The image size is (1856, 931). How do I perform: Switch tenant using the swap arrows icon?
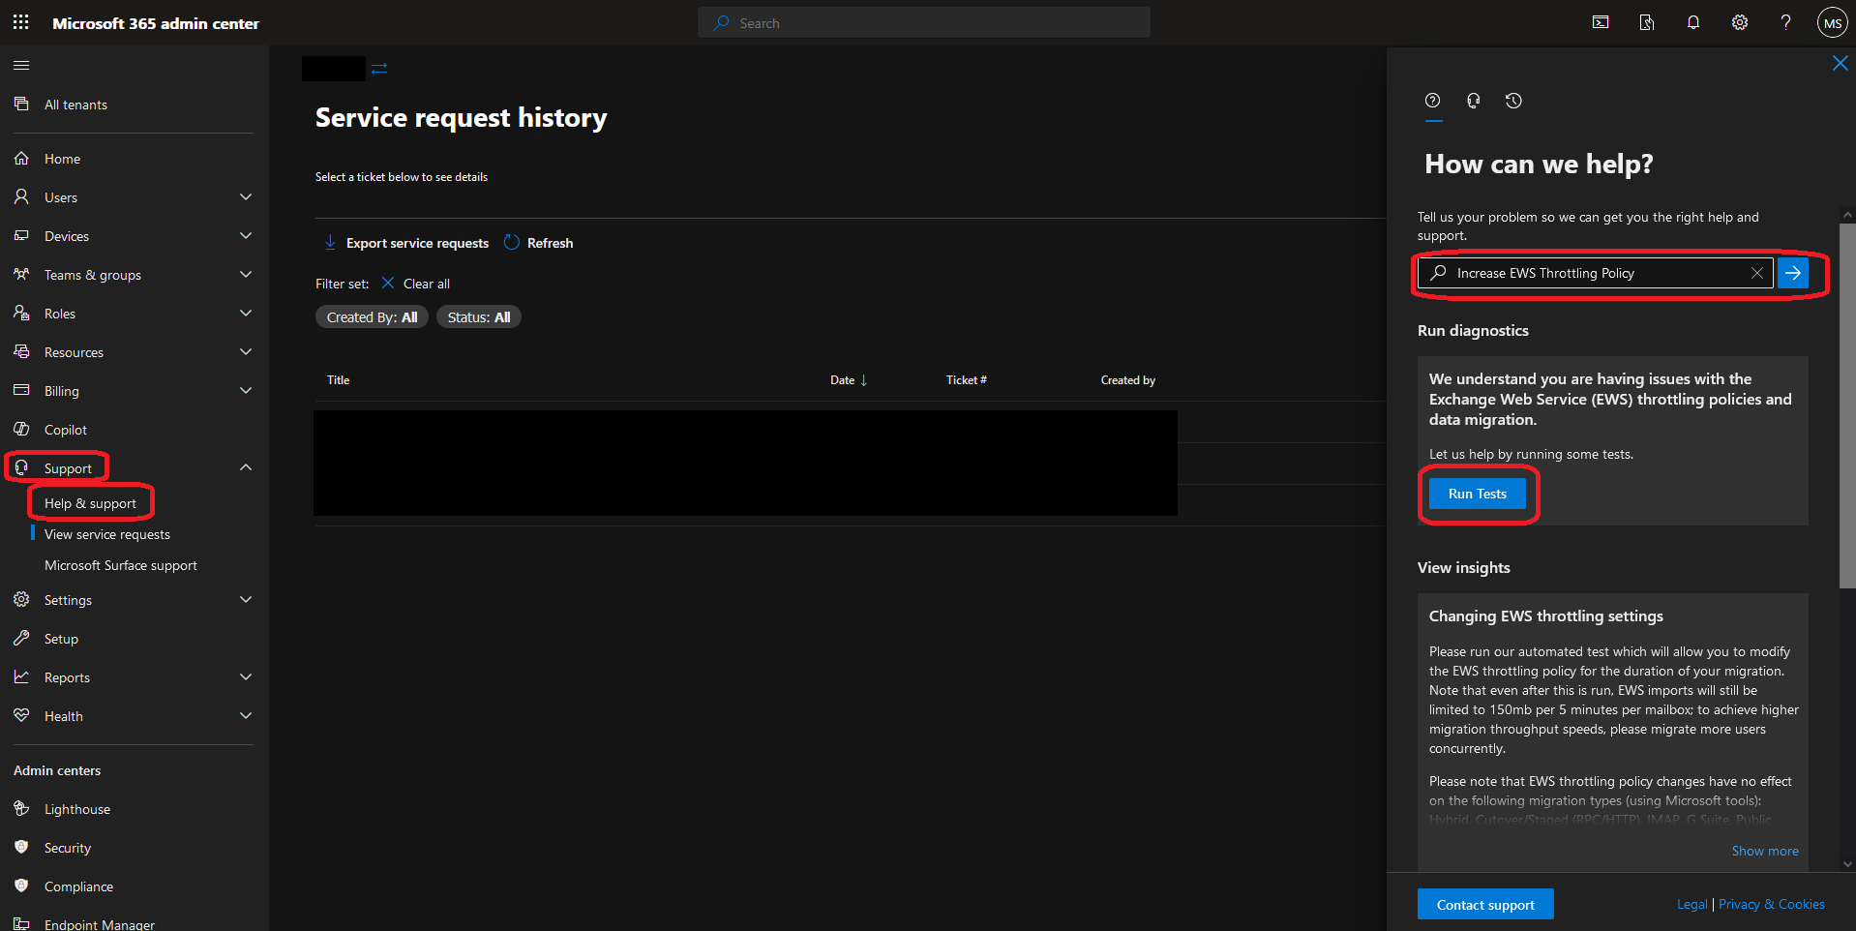pyautogui.click(x=379, y=69)
